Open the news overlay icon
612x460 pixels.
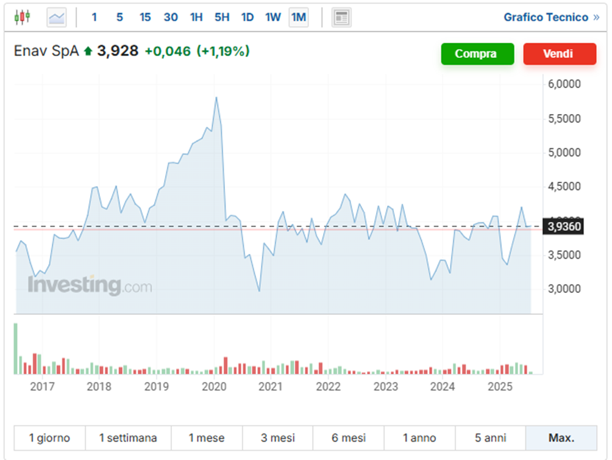[341, 17]
